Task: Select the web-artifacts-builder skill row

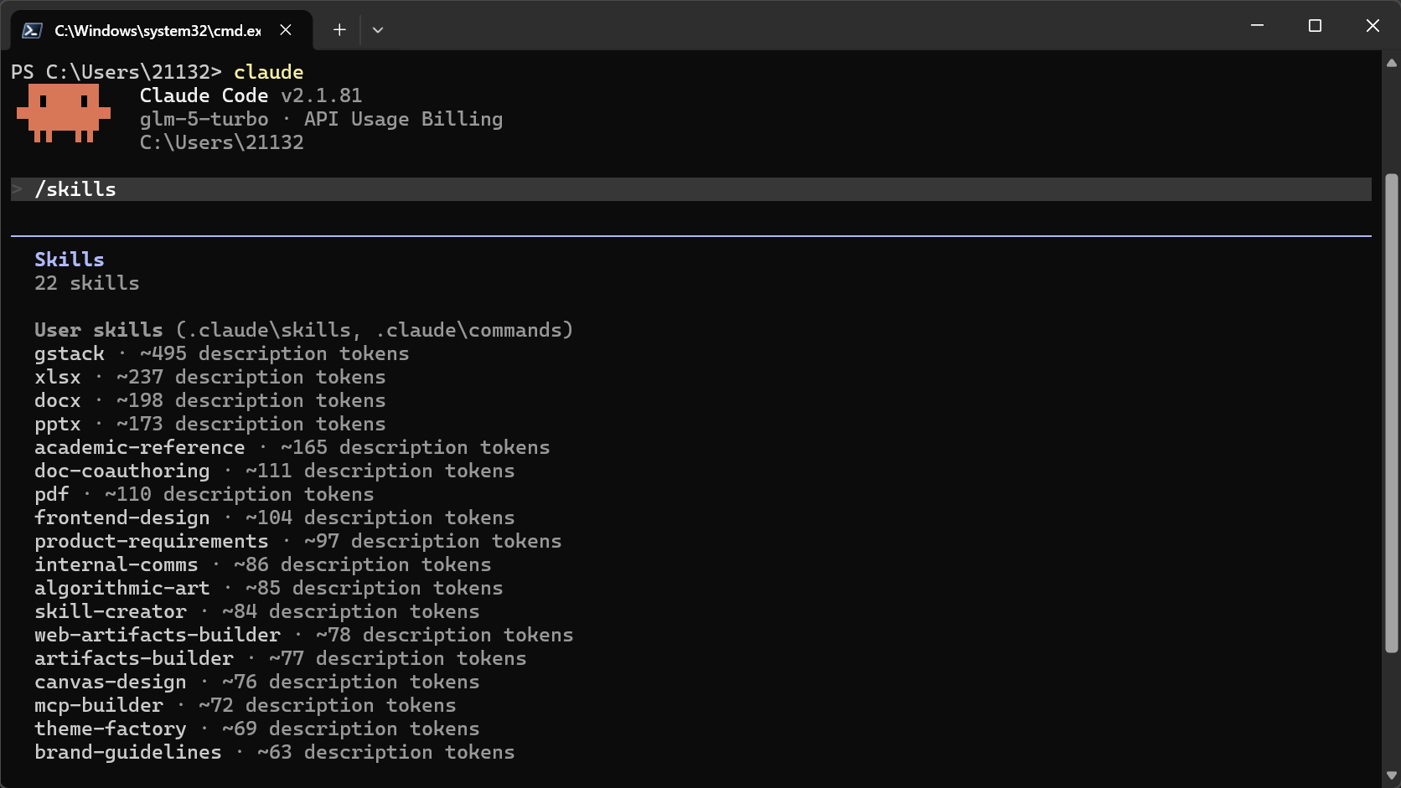Action: point(304,635)
